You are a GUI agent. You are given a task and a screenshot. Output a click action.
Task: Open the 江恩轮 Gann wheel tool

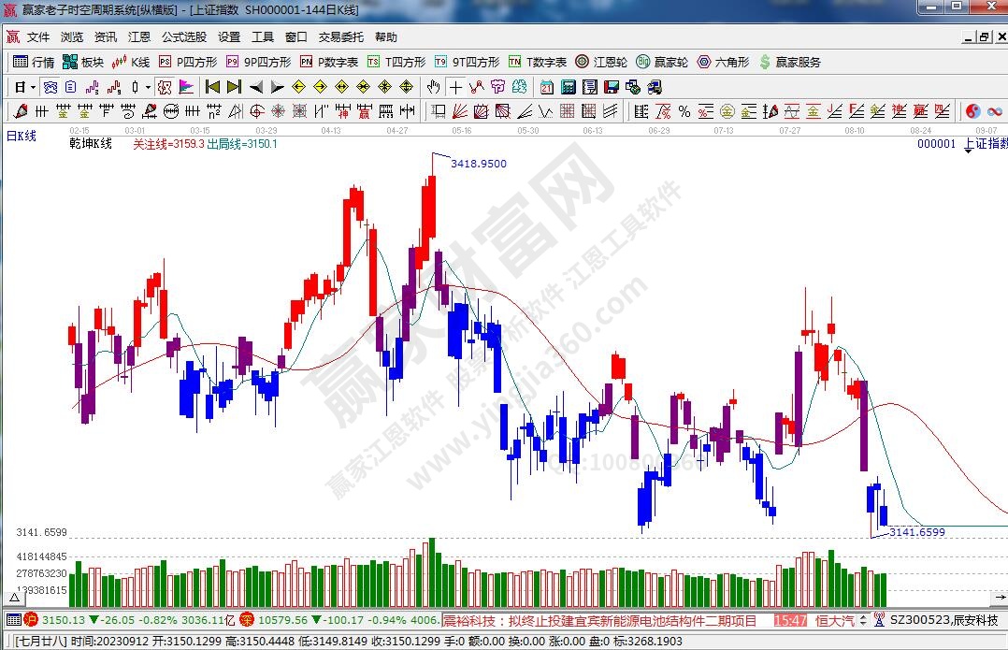pos(601,63)
